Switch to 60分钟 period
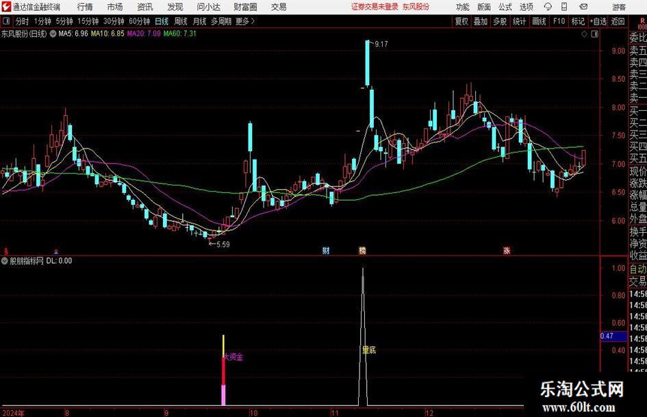 click(139, 21)
